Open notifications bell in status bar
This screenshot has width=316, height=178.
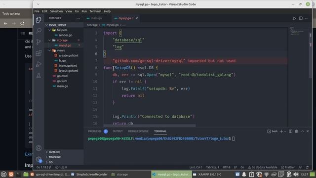(x=307, y=167)
